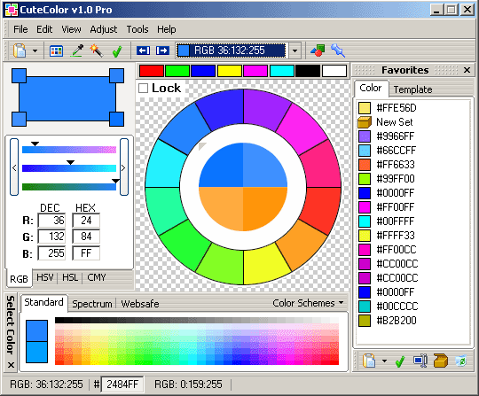
Task: Open the Tools menu
Action: [x=137, y=29]
